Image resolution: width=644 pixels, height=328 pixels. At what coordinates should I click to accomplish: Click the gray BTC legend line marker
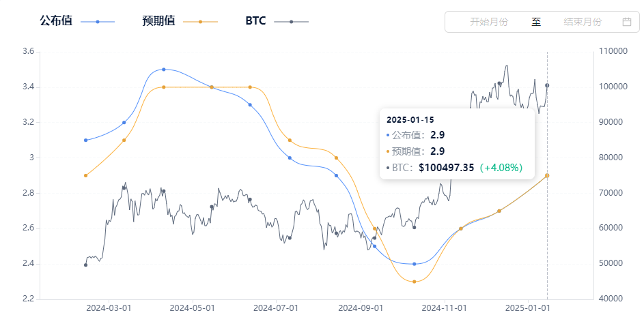click(292, 22)
